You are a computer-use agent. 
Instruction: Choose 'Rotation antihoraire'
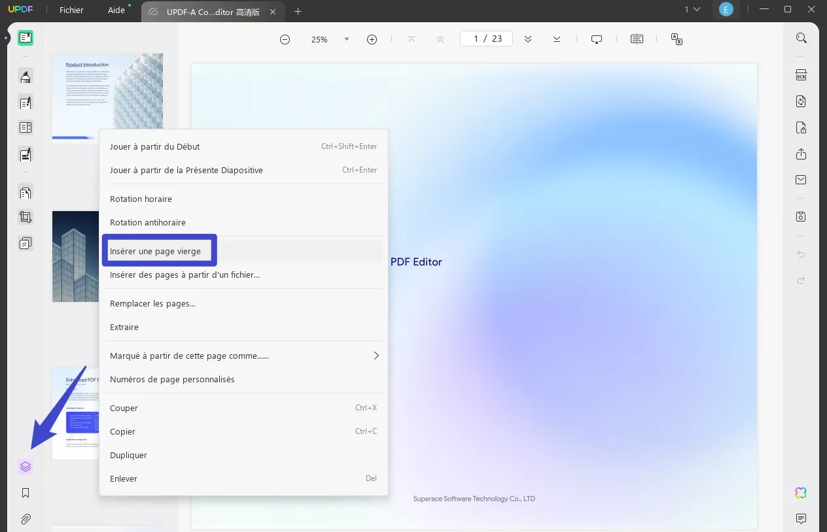click(243, 222)
